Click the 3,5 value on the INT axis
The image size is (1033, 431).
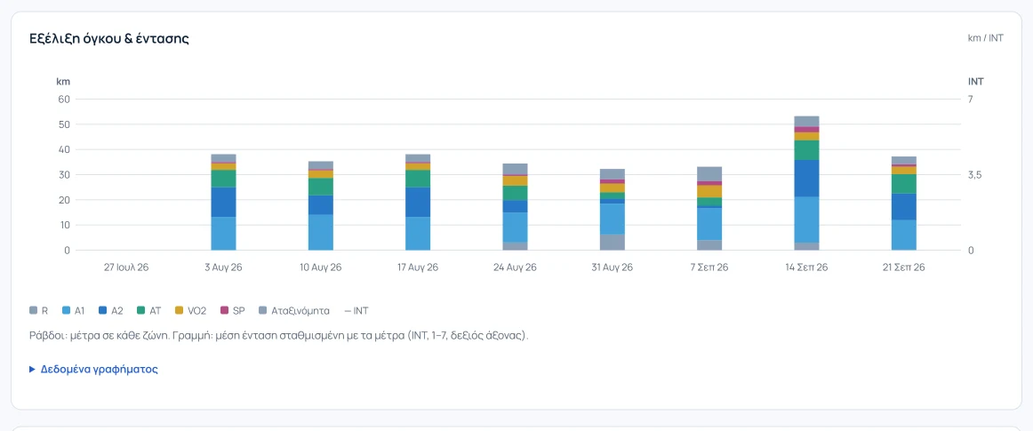click(x=976, y=175)
